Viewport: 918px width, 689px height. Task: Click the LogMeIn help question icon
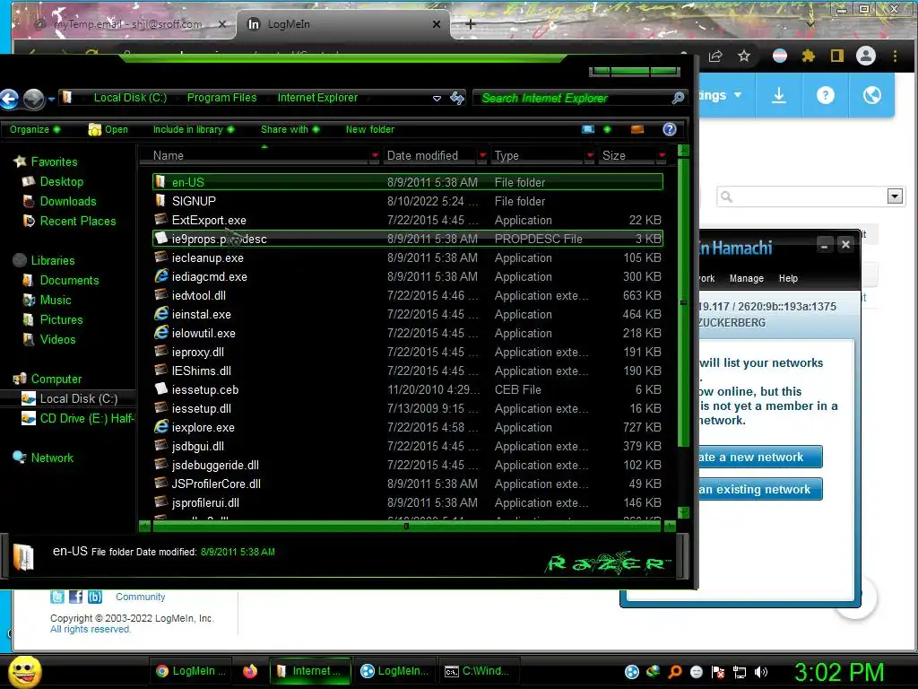pos(825,95)
